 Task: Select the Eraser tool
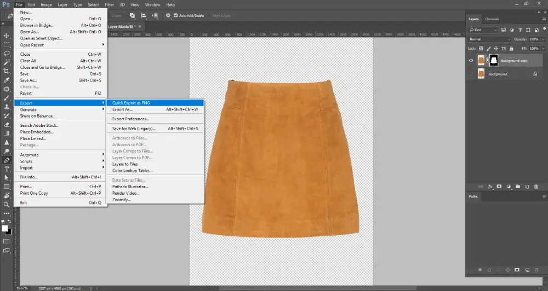point(6,125)
